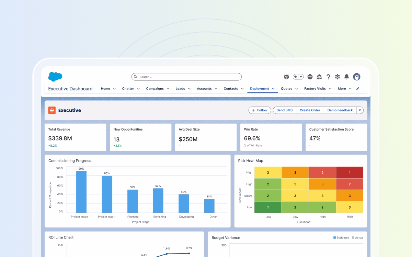Click the 11.6% ROI data point
Image resolution: width=412 pixels, height=257 pixels.
pos(167,254)
